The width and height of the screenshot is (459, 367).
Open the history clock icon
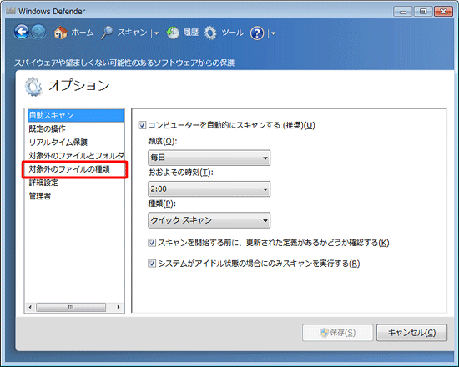(173, 33)
